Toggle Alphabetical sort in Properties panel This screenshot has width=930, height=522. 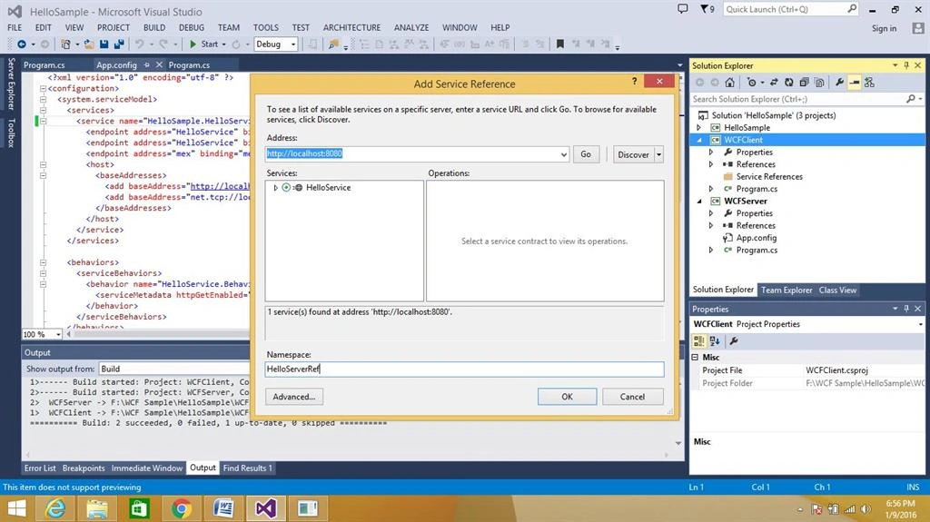(x=715, y=341)
